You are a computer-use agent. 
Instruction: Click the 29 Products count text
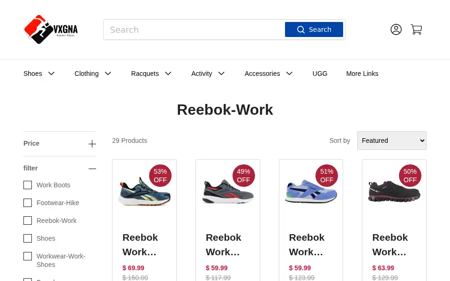(129, 140)
